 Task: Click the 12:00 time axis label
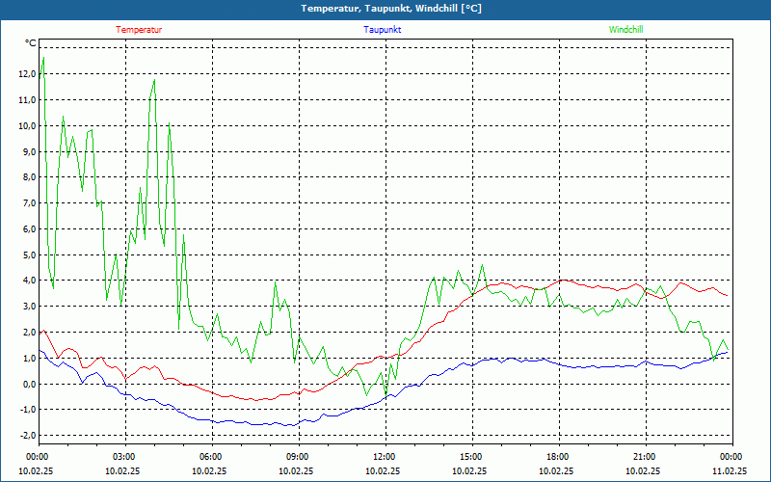[x=383, y=457]
